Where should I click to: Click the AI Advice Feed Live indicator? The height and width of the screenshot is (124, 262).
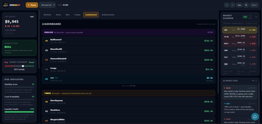(x=255, y=81)
